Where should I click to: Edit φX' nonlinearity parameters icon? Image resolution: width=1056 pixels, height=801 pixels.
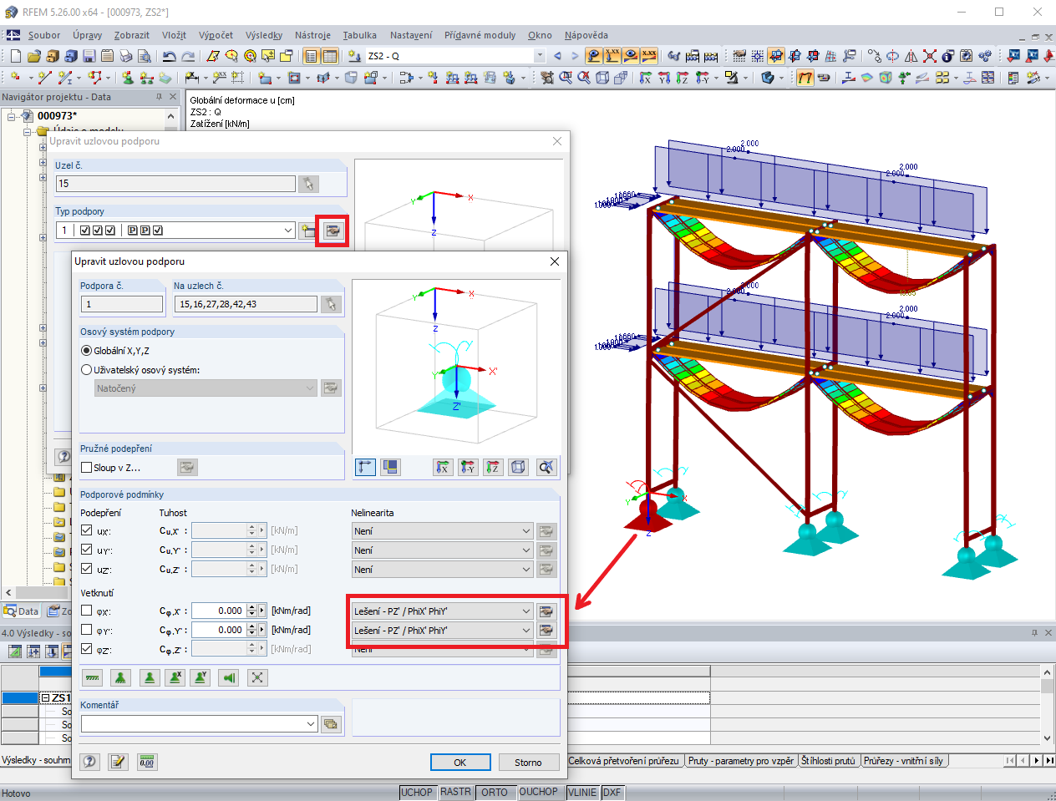(546, 611)
